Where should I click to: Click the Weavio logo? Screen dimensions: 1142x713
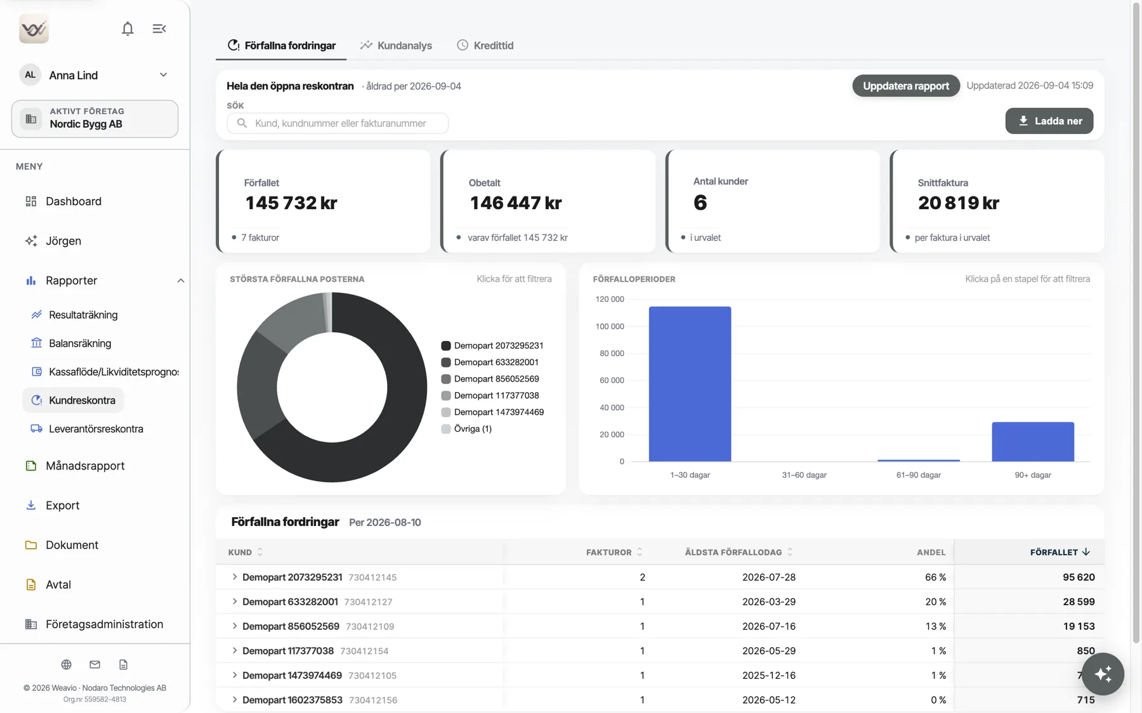click(34, 29)
